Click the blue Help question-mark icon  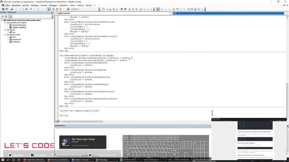coord(68,9)
